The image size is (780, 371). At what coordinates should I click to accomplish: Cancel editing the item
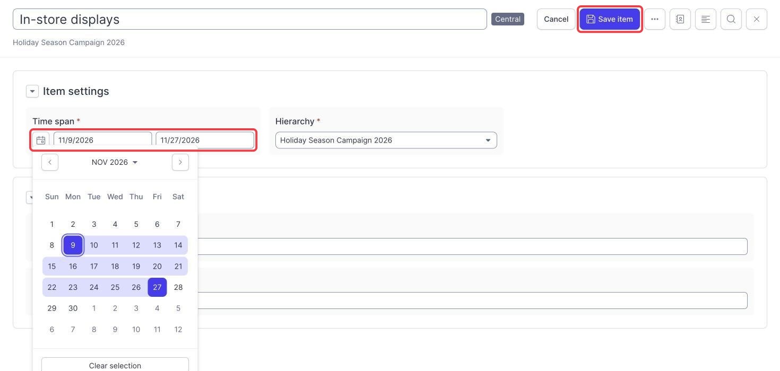[556, 19]
